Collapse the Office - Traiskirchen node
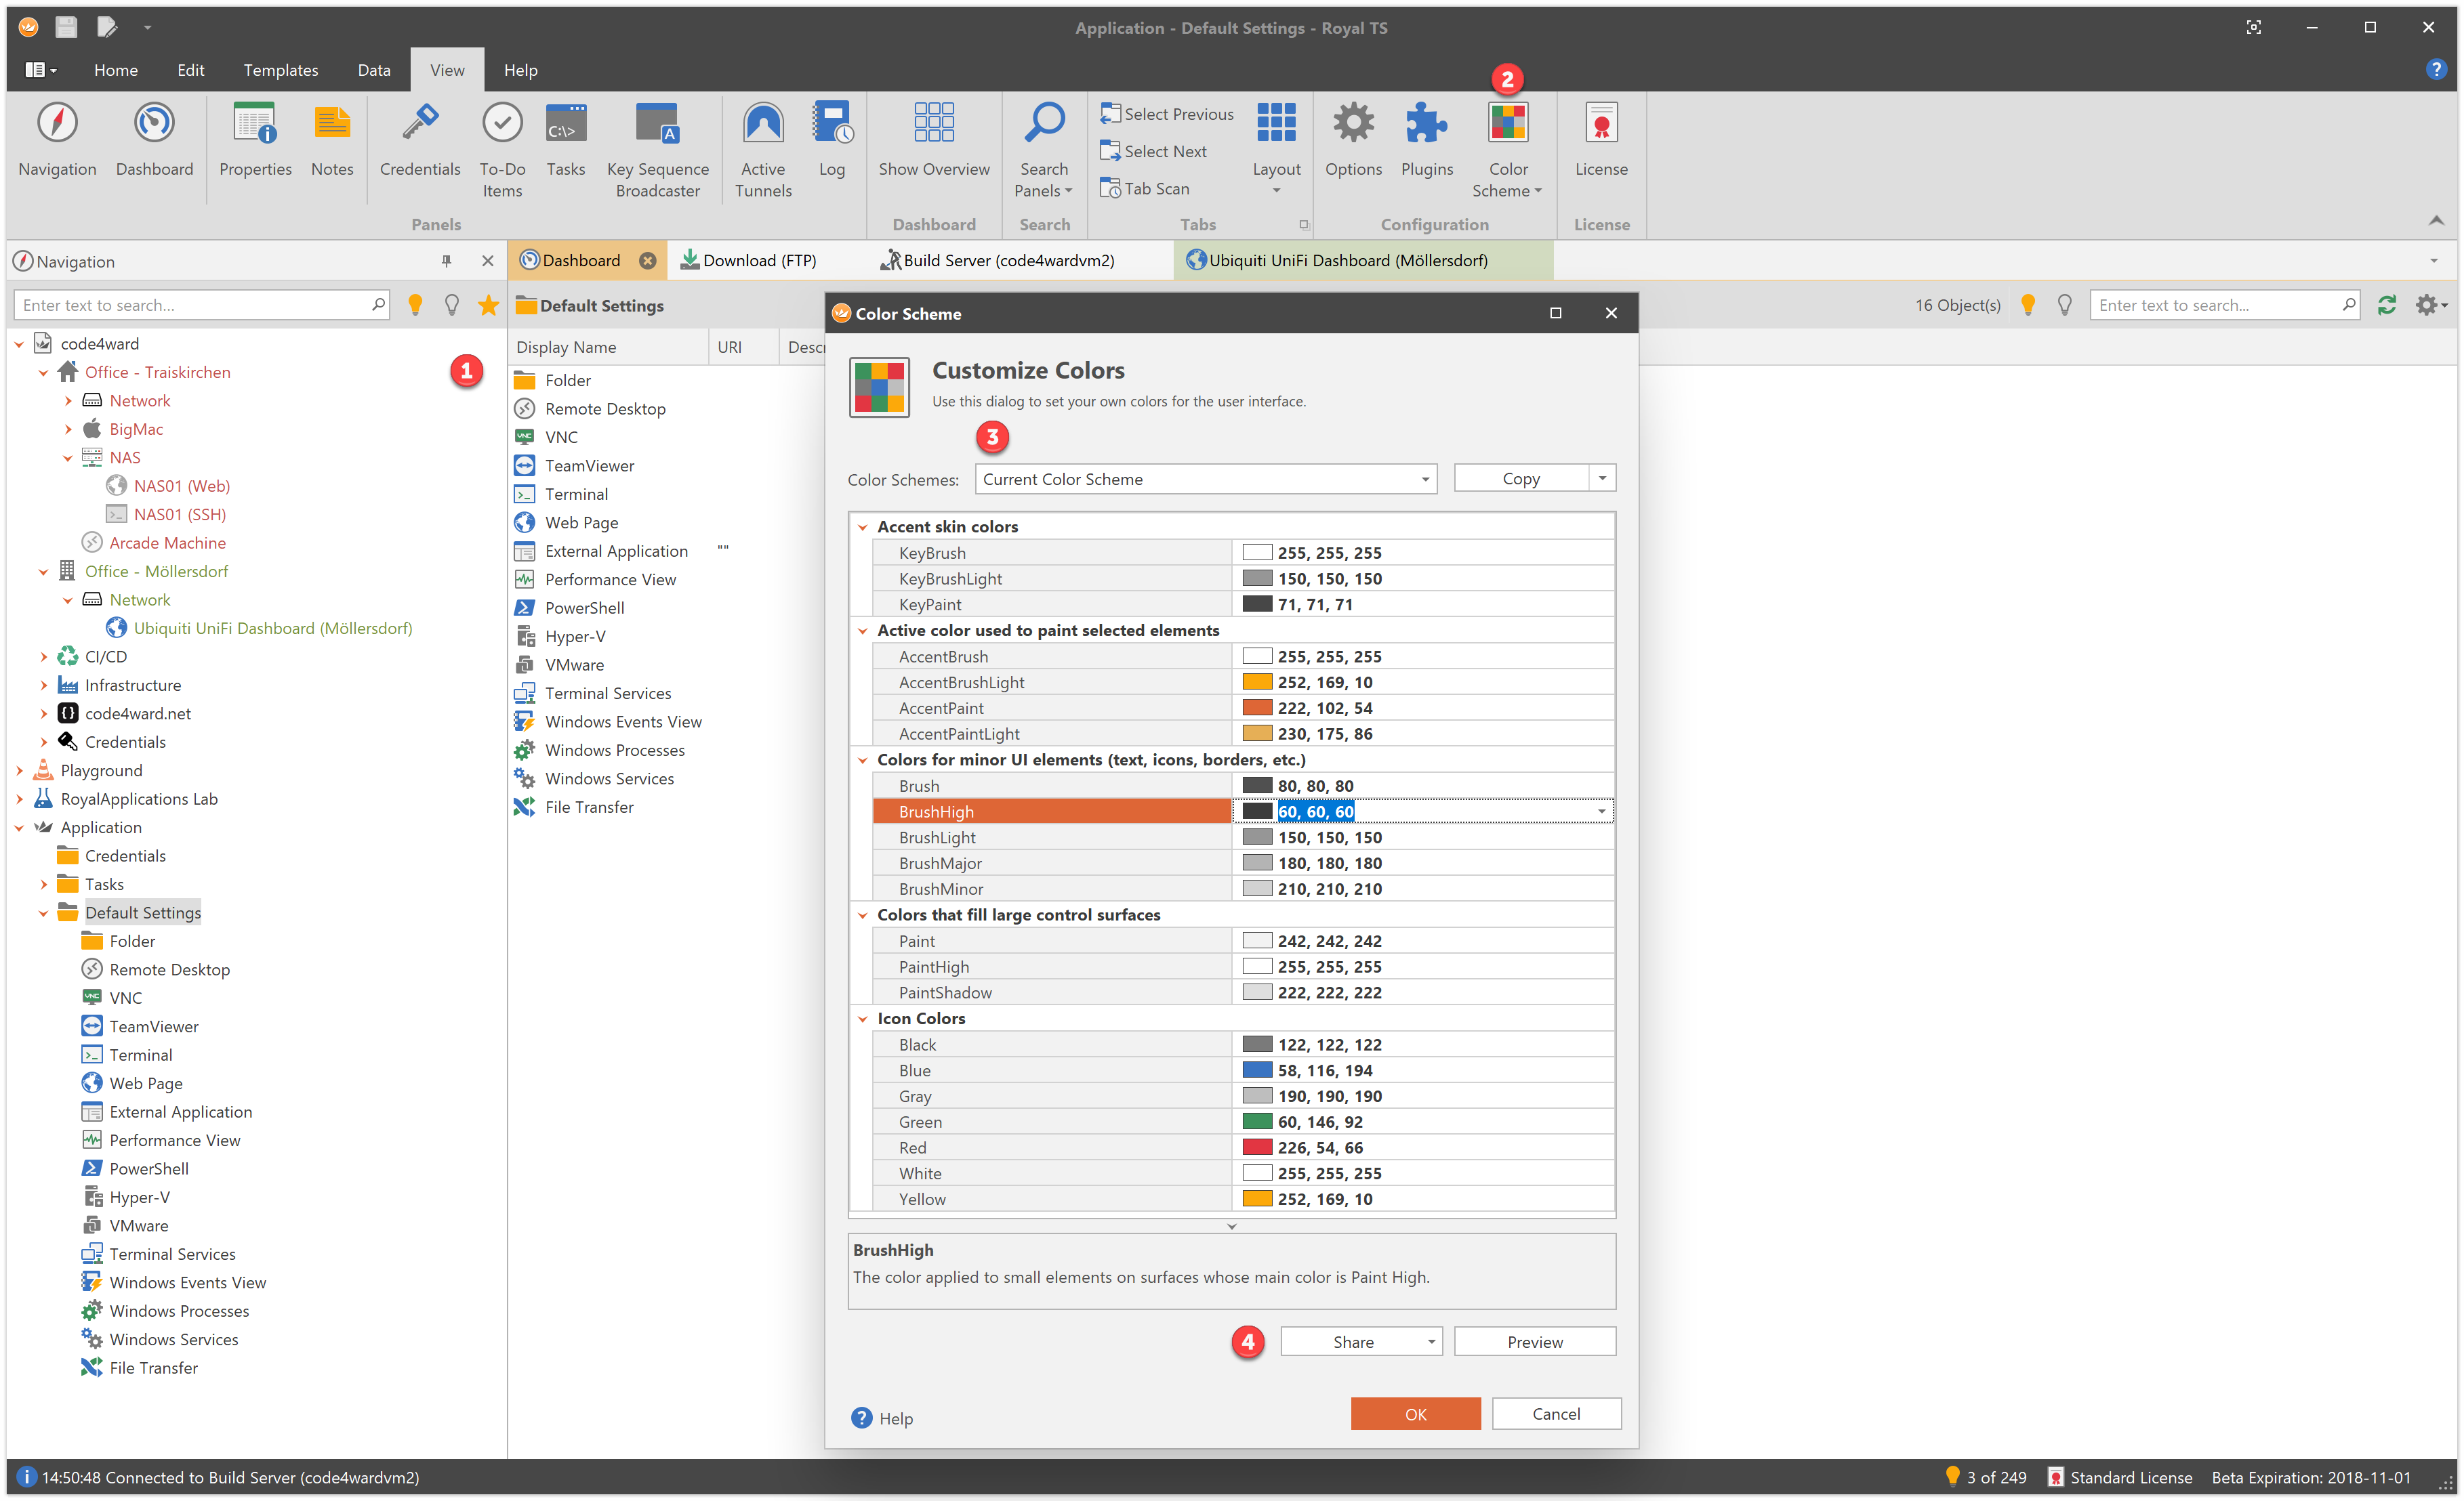The width and height of the screenshot is (2464, 1501). (x=43, y=372)
